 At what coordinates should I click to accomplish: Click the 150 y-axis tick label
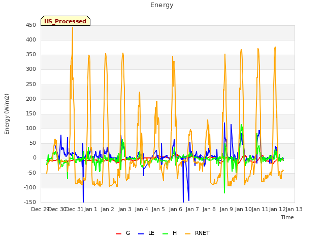point(31,113)
